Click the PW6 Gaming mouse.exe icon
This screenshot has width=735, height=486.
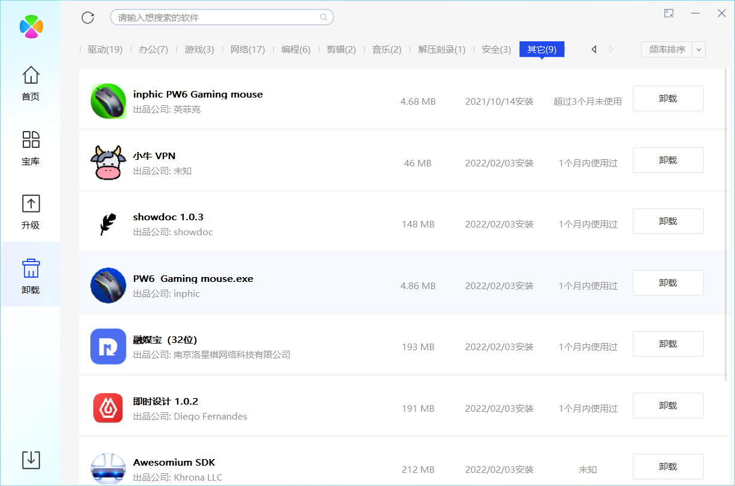point(108,285)
